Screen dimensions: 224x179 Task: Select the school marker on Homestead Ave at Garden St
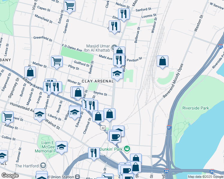pyautogui.click(x=40, y=114)
